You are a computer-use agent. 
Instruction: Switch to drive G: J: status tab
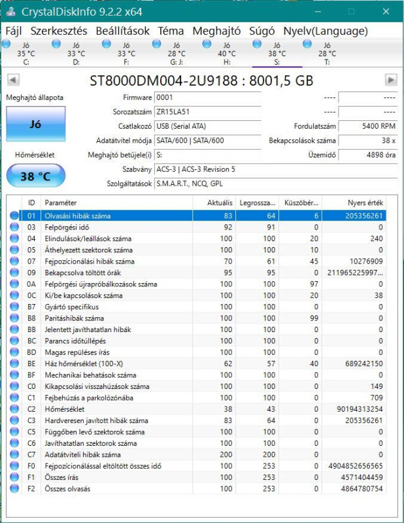coord(177,54)
